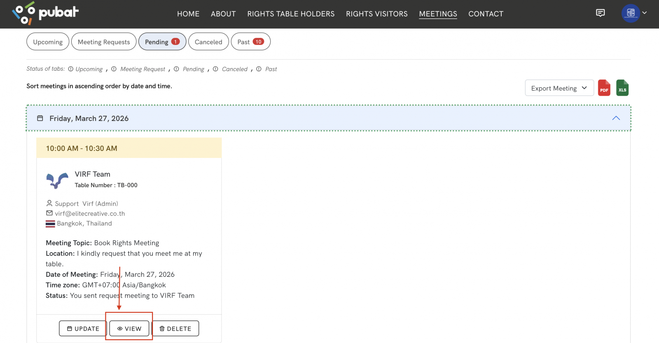Go to the HOME menu item
This screenshot has height=343, width=659.
coord(188,14)
